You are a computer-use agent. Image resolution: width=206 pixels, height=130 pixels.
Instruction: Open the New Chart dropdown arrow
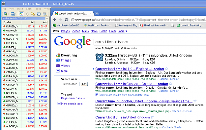[8, 14]
